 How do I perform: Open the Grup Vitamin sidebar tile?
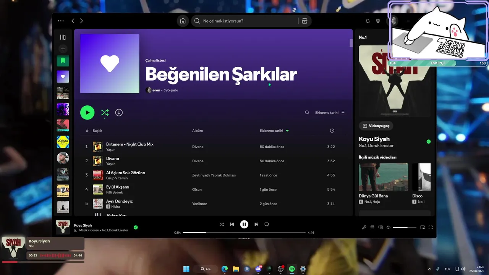click(63, 191)
